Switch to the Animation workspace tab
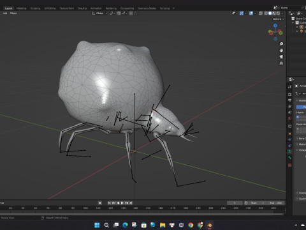 pos(96,8)
